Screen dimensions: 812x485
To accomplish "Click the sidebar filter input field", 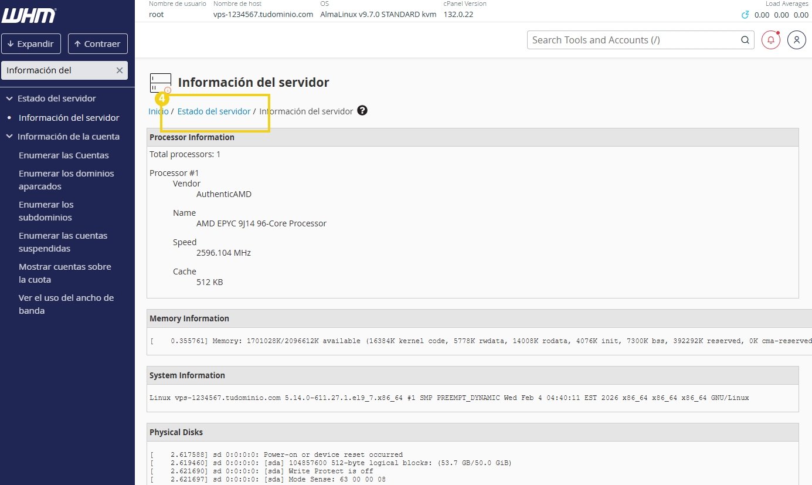I will pyautogui.click(x=57, y=70).
